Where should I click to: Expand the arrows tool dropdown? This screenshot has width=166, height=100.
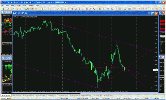[x=96, y=9]
